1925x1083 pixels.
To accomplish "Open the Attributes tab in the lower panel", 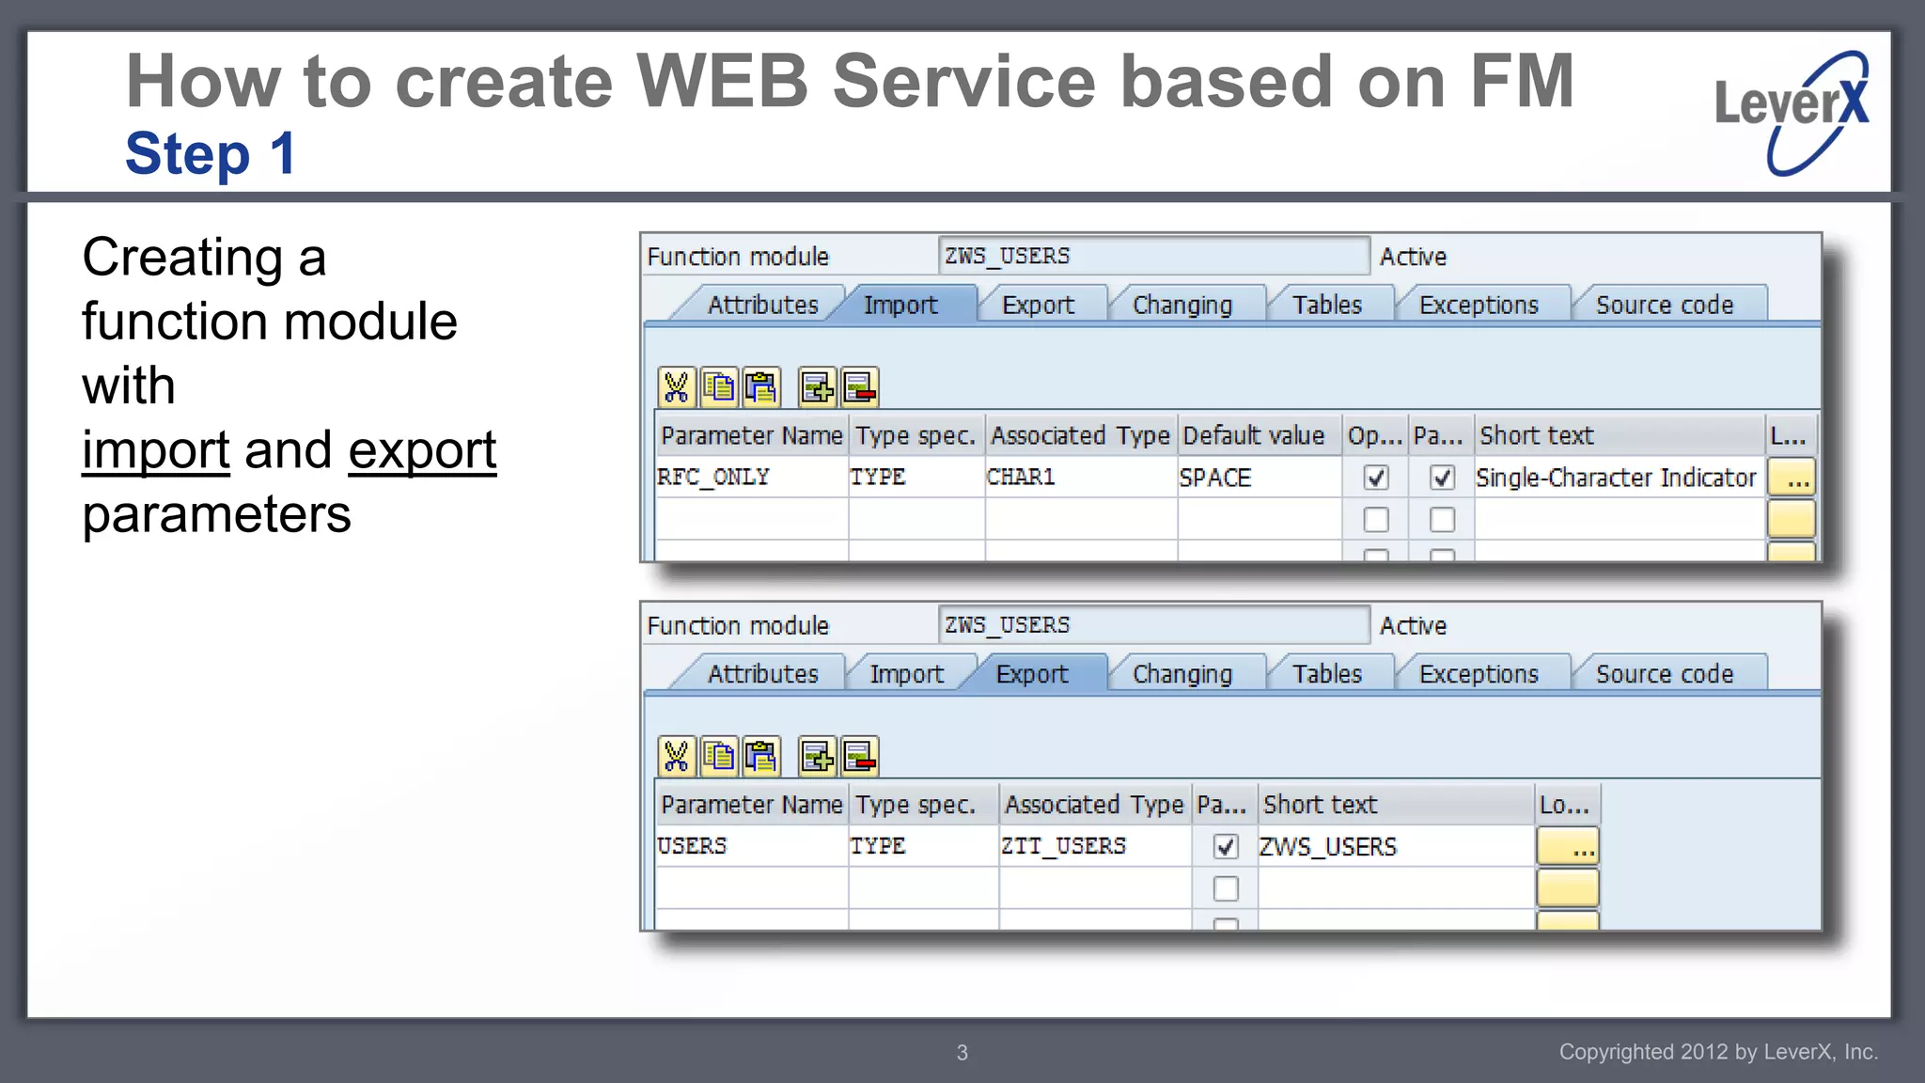I will point(762,674).
